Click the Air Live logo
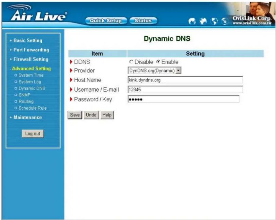This screenshot has width=276, height=220. [37, 13]
